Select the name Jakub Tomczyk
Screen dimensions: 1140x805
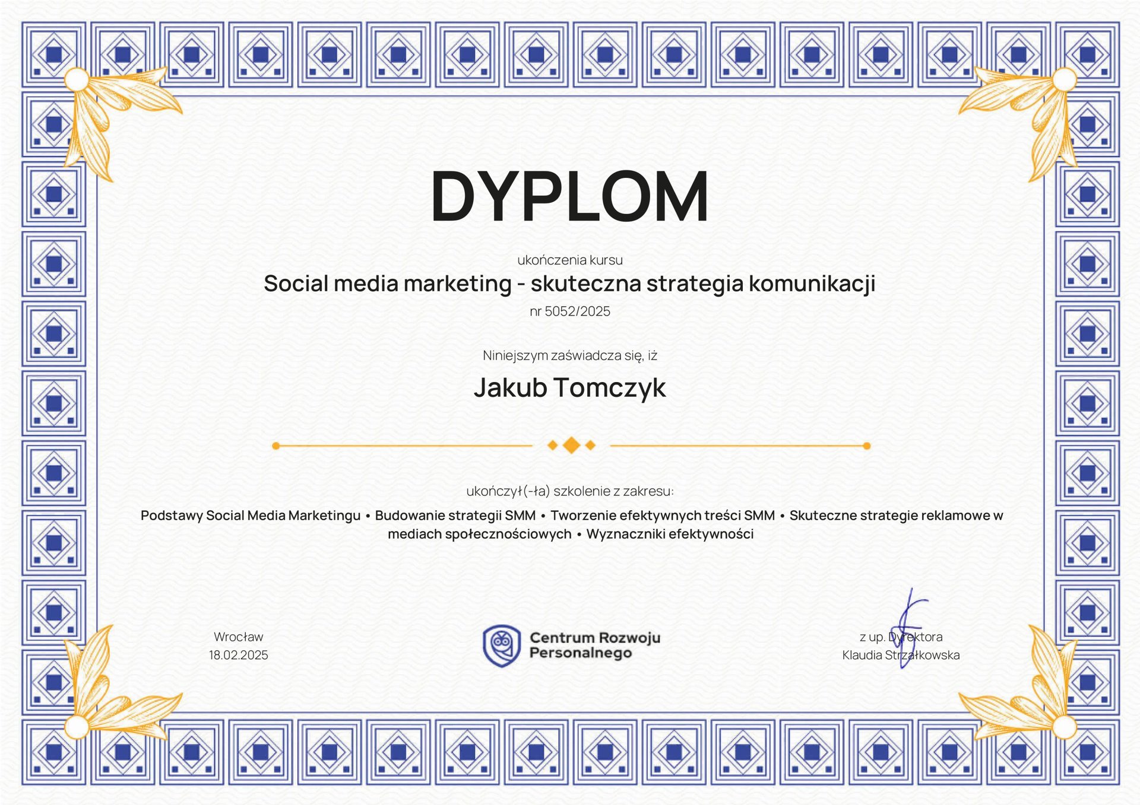pyautogui.click(x=569, y=387)
